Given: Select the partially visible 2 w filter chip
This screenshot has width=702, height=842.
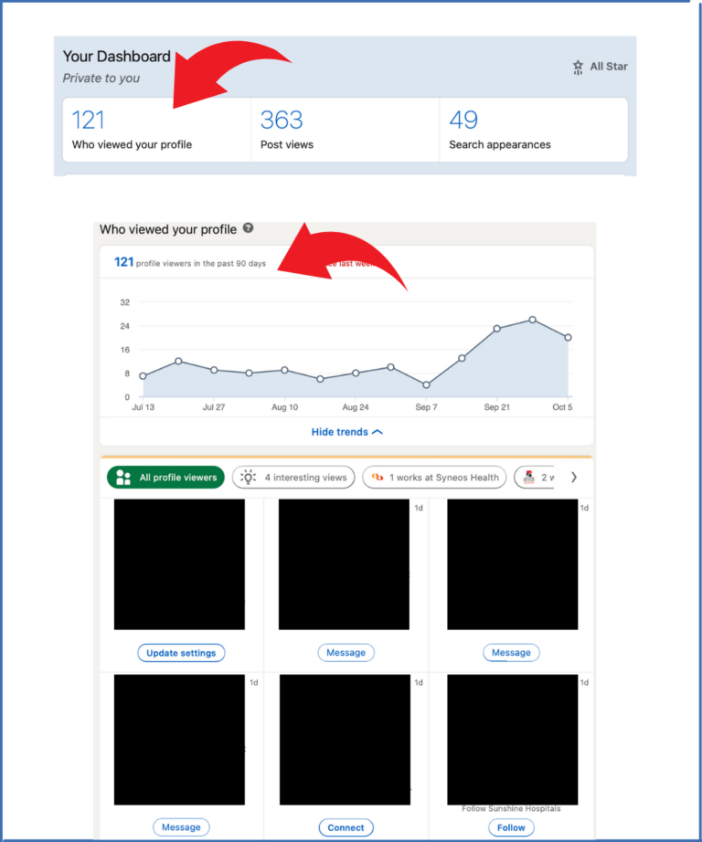Looking at the screenshot, I should click(x=535, y=478).
